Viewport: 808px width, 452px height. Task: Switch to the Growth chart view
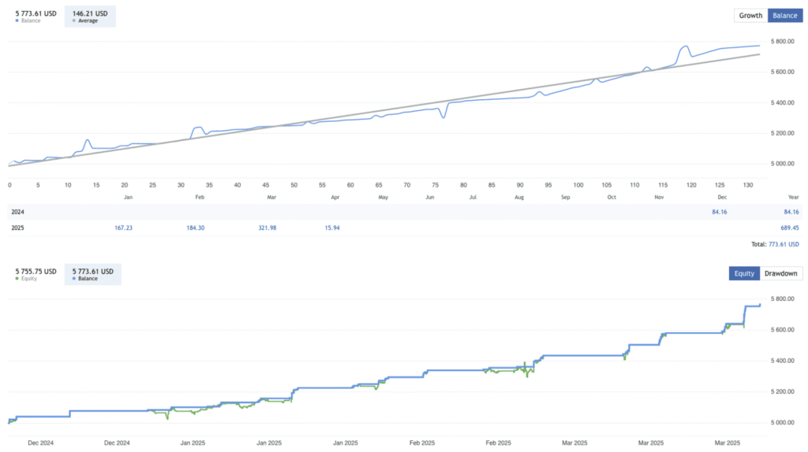[750, 15]
